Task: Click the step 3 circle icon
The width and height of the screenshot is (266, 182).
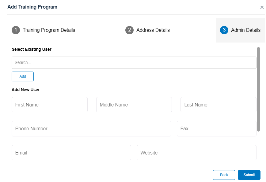Action: 224,30
